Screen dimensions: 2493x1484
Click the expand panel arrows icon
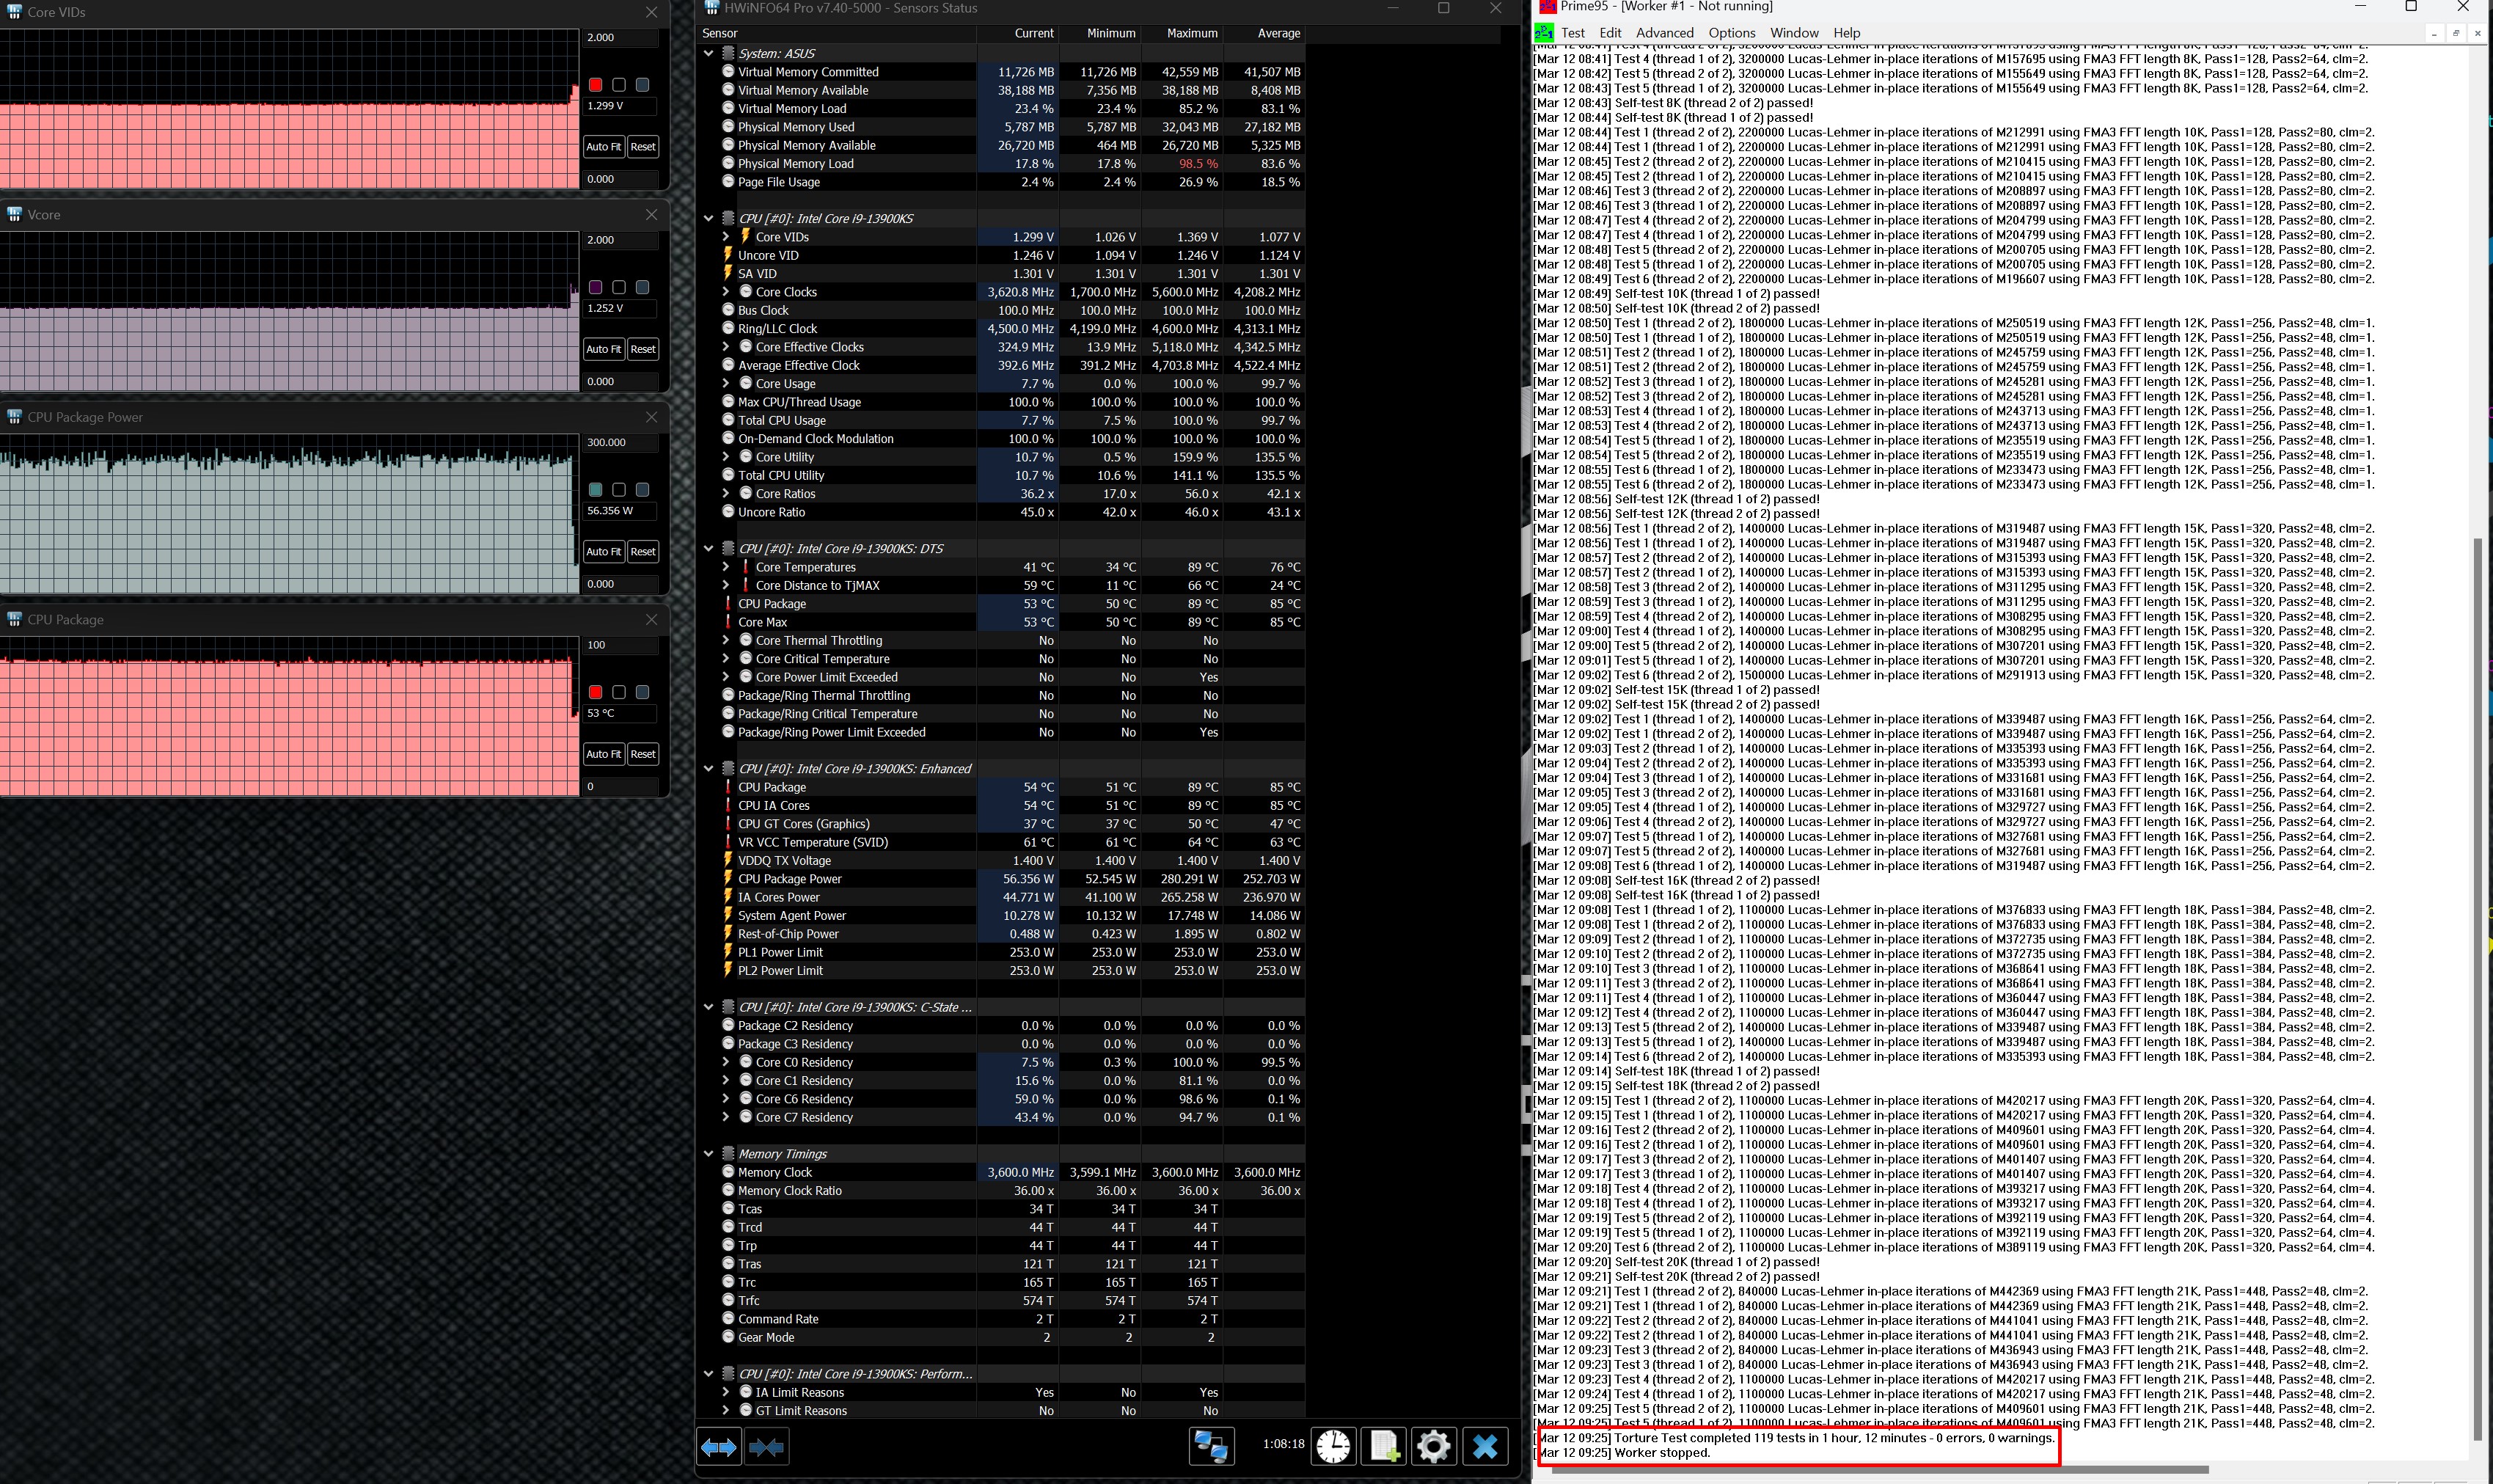click(719, 1447)
